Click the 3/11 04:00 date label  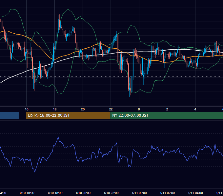(195, 193)
